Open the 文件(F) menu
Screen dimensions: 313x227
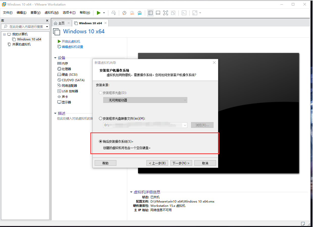click(8, 13)
